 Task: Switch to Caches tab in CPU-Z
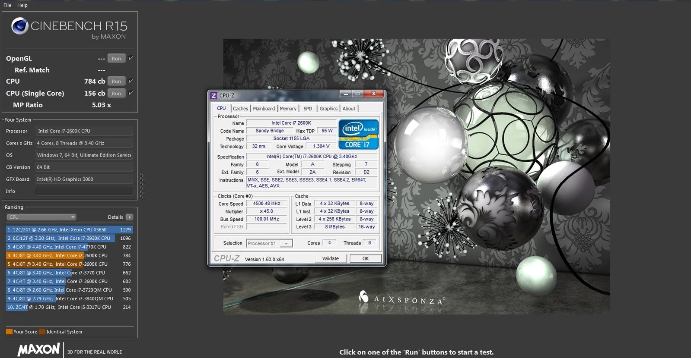pos(240,109)
